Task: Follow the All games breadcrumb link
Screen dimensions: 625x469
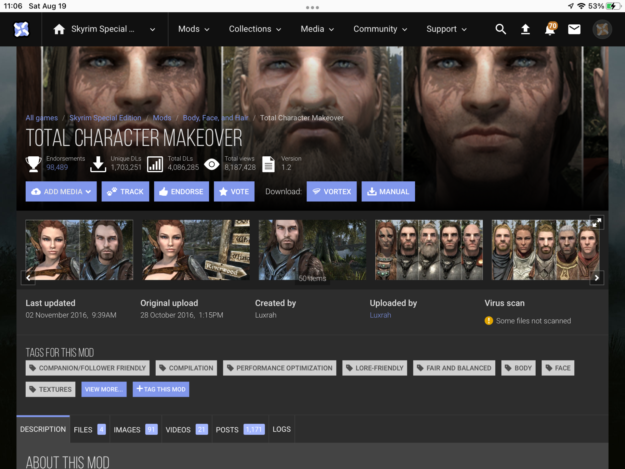Action: point(42,118)
